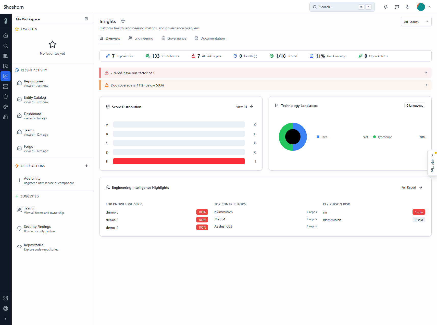Click the library books icon in sidebar
Screen dimensions: 437x325
[6, 56]
